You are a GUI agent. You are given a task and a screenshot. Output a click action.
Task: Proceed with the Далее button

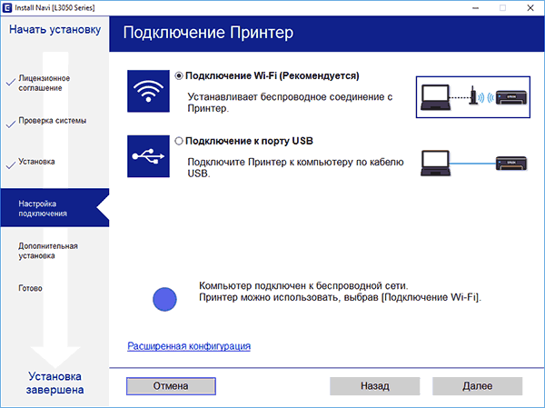(477, 386)
